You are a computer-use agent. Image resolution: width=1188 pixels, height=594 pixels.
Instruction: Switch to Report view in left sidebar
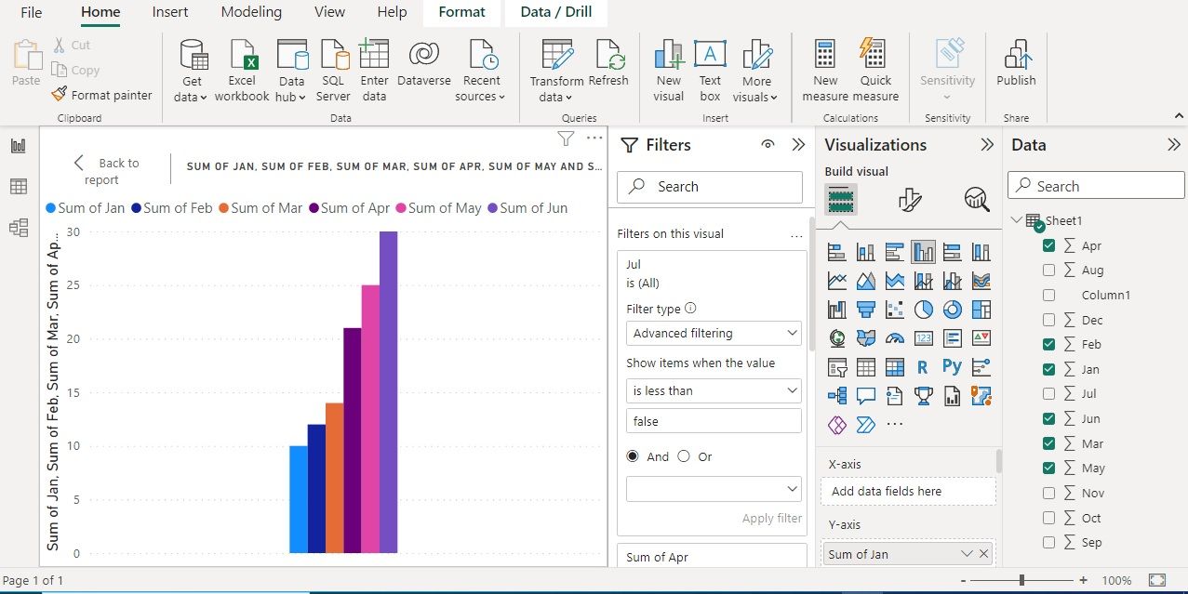coord(19,146)
